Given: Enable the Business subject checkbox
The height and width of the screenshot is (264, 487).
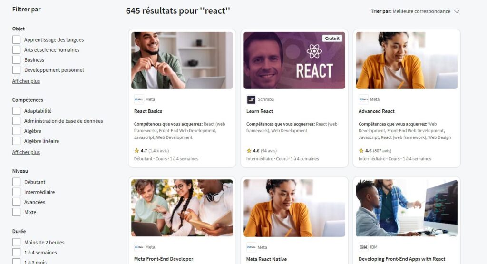Looking at the screenshot, I should (x=17, y=59).
